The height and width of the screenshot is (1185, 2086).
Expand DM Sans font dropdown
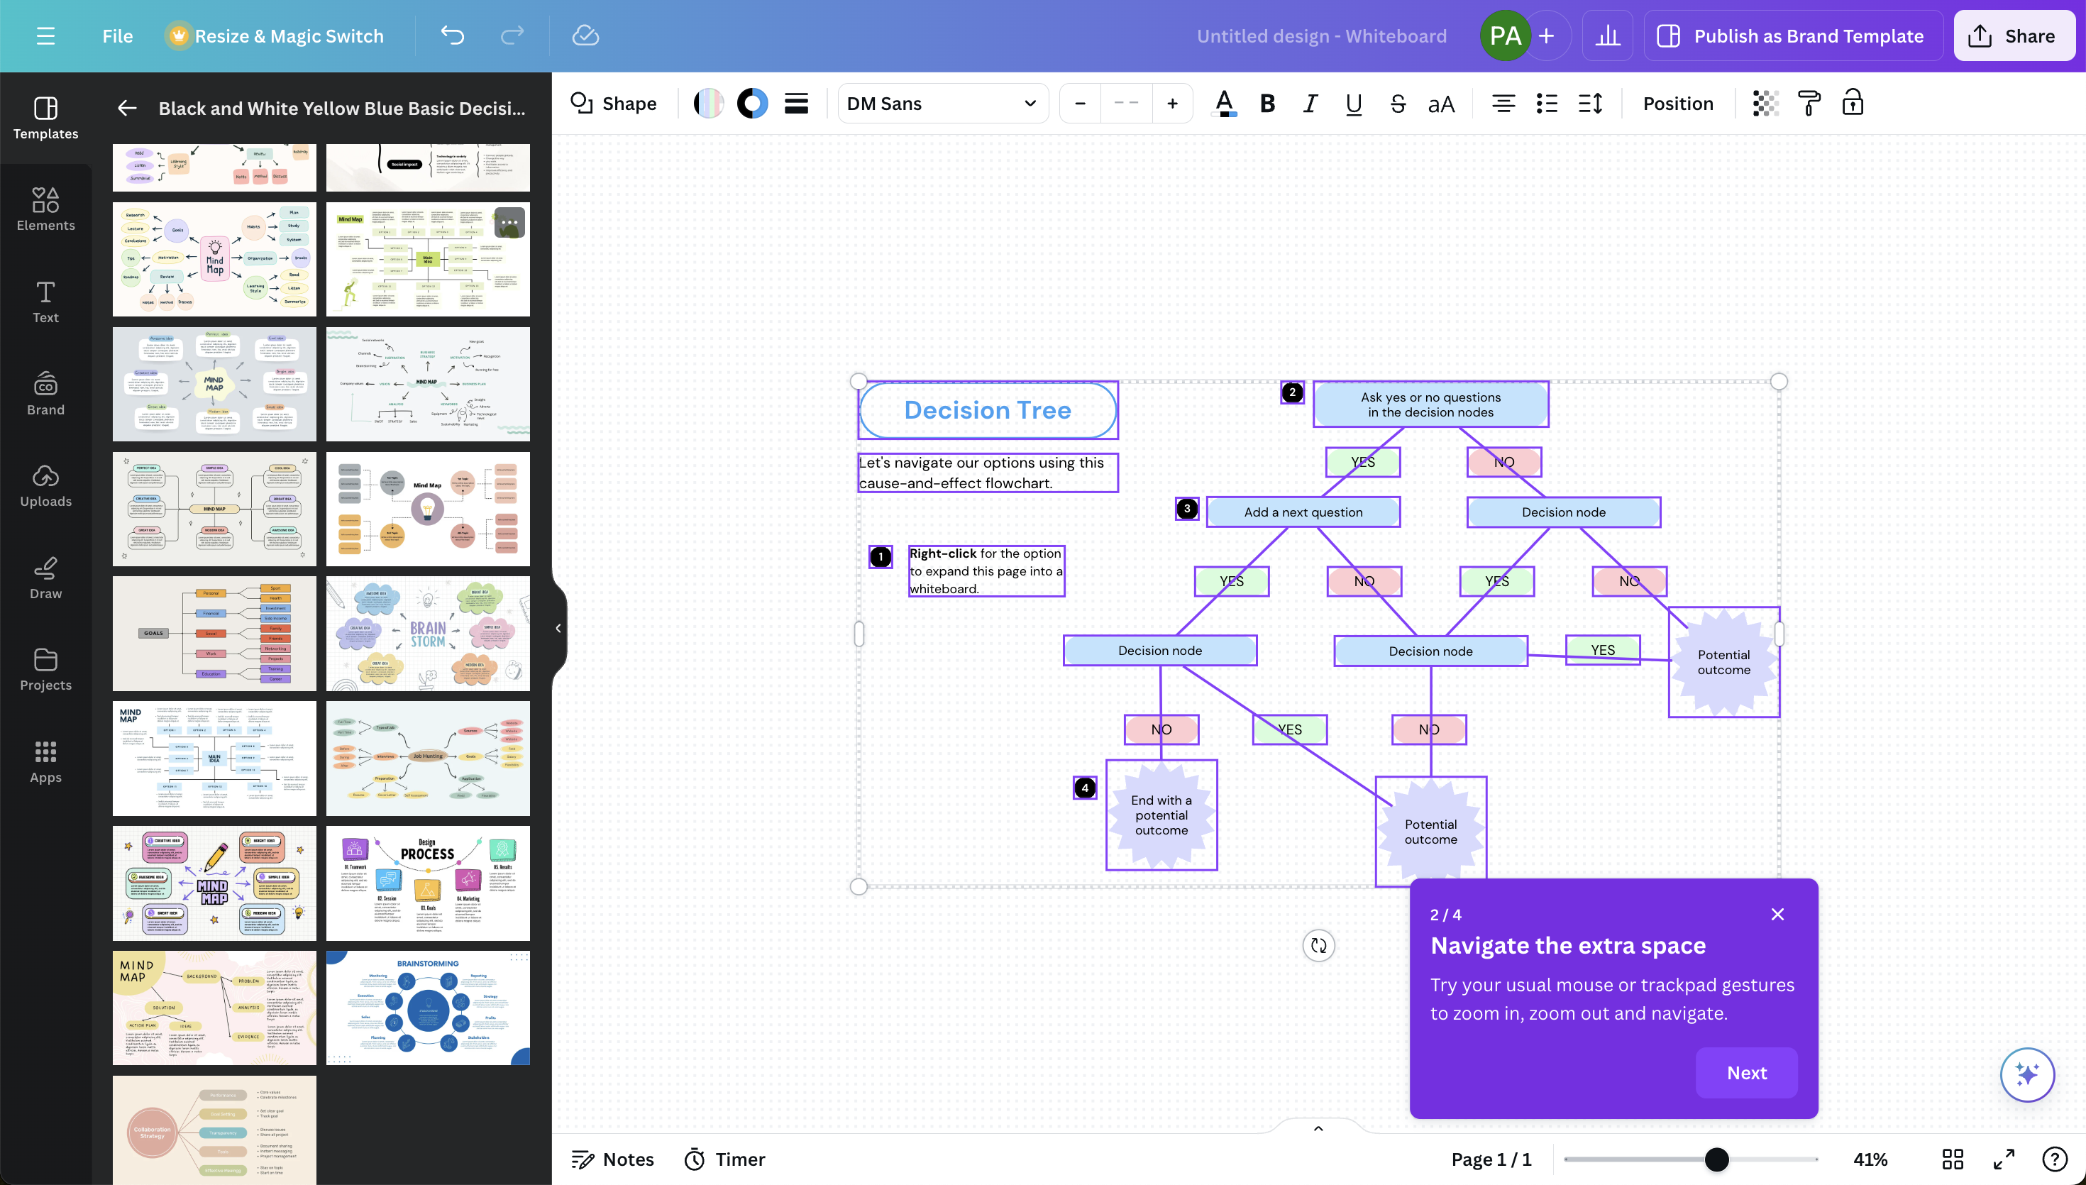(942, 104)
